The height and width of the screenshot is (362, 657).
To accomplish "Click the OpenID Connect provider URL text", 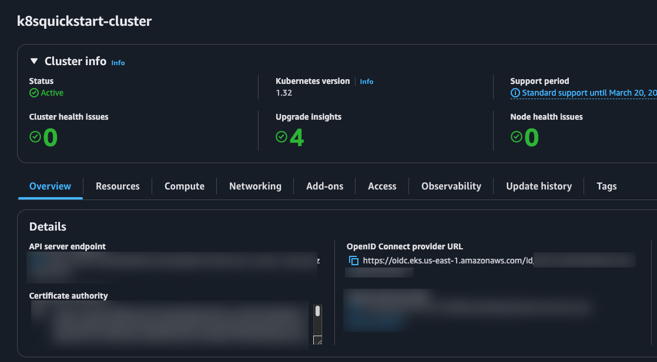I will 448,260.
